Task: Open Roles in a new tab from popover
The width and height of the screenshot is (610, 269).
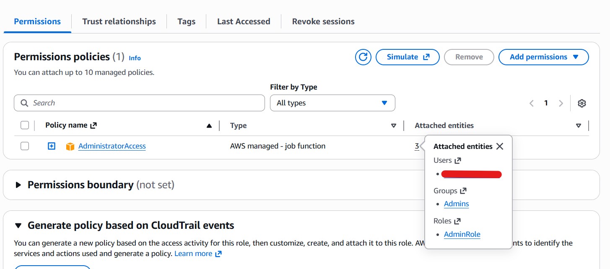Action: point(457,220)
